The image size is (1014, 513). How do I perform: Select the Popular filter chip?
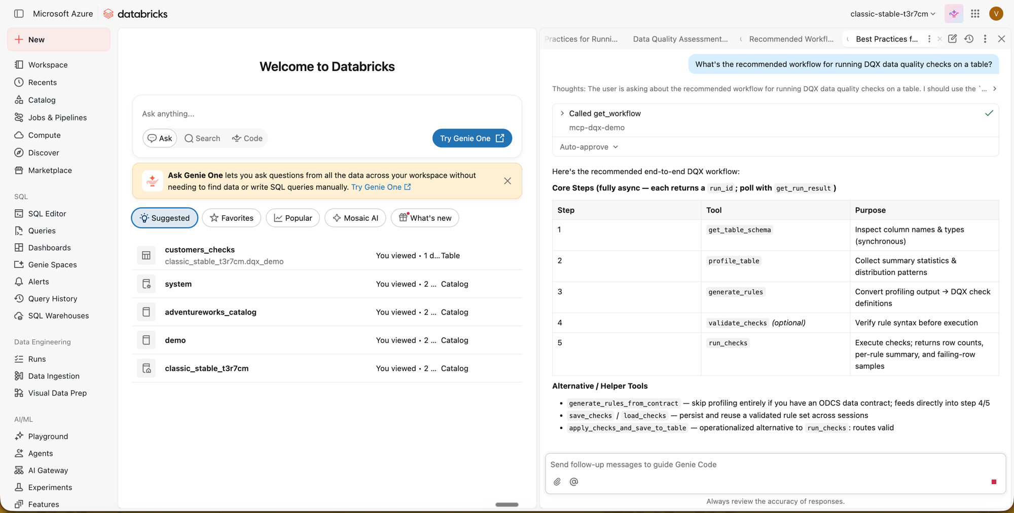pyautogui.click(x=293, y=218)
